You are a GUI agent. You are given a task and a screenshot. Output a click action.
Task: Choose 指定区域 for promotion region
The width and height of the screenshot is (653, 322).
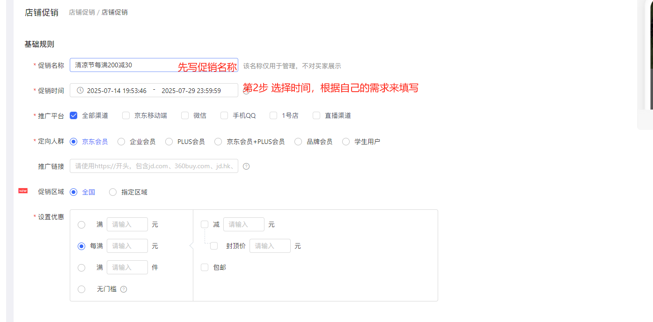113,192
